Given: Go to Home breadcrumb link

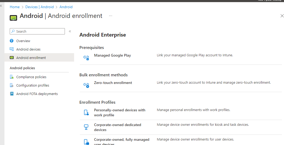Looking at the screenshot, I should coord(15,7).
